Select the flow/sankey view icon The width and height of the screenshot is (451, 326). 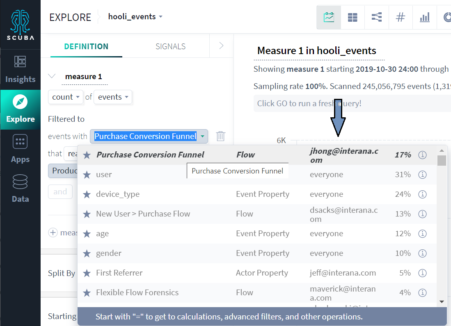click(376, 17)
